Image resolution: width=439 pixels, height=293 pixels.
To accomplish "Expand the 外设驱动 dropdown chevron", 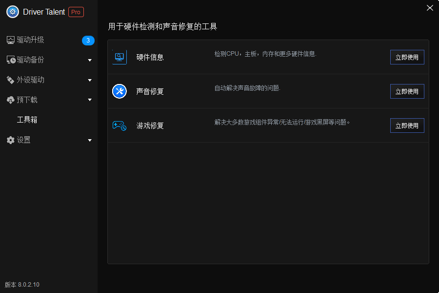I will (x=90, y=80).
